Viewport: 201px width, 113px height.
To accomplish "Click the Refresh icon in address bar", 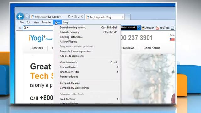I will click(79, 17).
